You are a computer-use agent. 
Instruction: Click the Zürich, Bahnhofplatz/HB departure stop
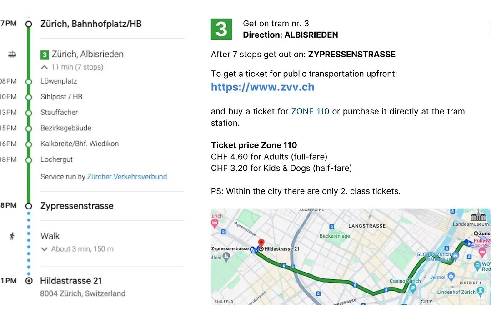(91, 24)
